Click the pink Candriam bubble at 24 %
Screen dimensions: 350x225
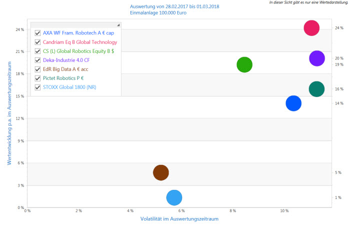(311, 28)
